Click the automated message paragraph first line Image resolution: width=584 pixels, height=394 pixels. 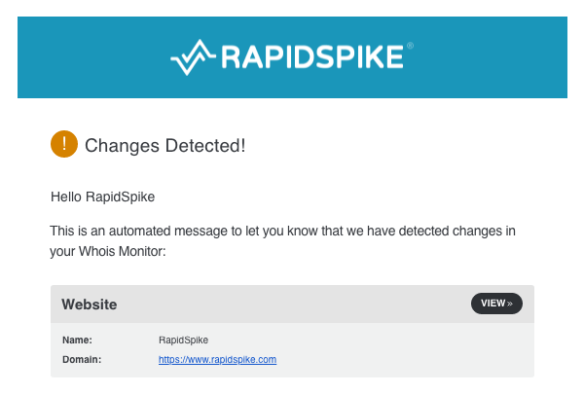point(282,231)
